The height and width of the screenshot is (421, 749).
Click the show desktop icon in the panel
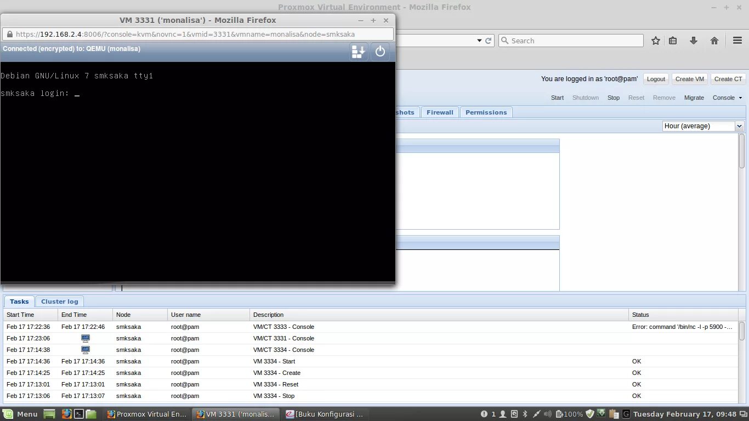49,414
